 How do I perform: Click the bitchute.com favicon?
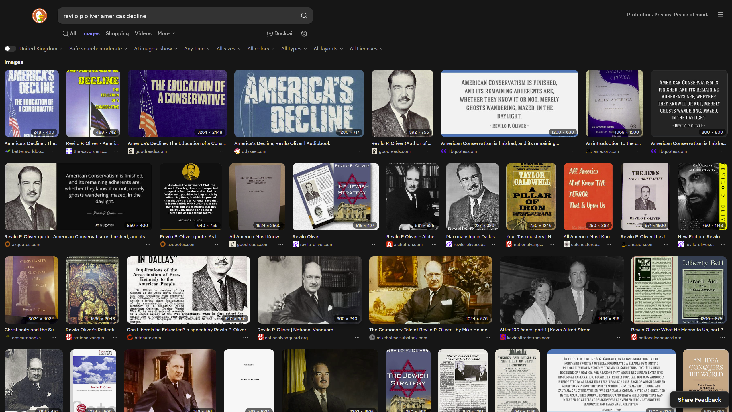pyautogui.click(x=130, y=338)
